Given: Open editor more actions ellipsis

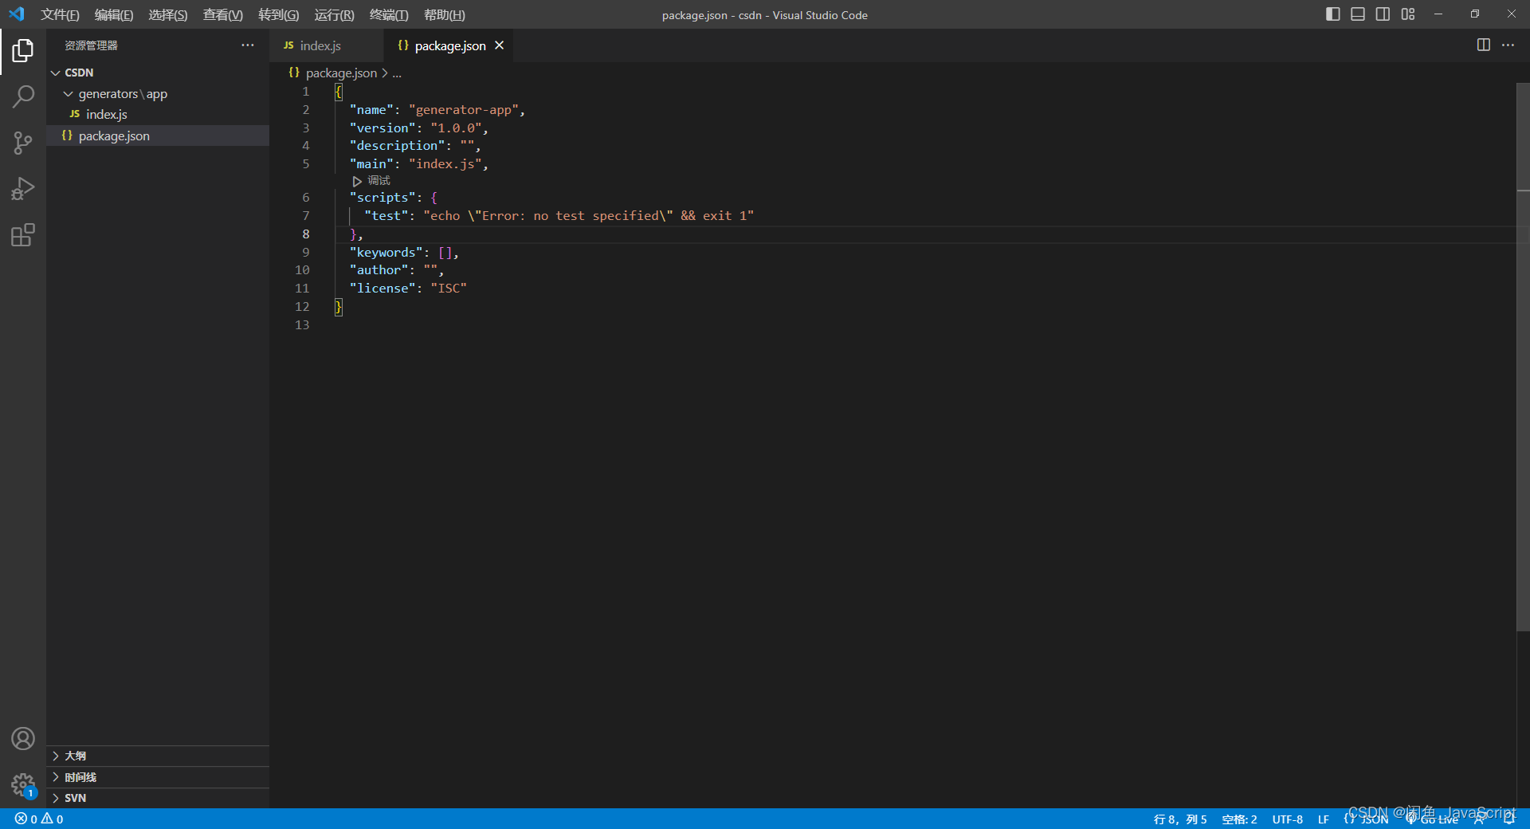Looking at the screenshot, I should [1508, 45].
